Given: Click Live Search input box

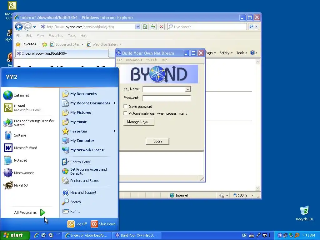Looking at the screenshot, I should coord(207,27).
